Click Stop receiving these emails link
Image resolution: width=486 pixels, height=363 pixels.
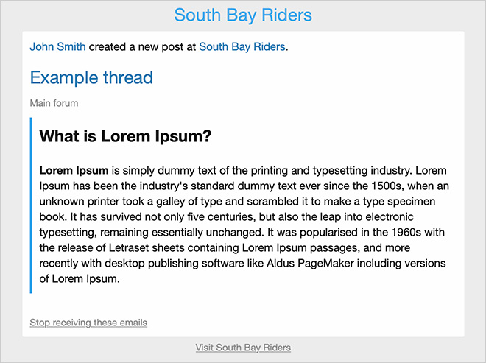tap(88, 323)
